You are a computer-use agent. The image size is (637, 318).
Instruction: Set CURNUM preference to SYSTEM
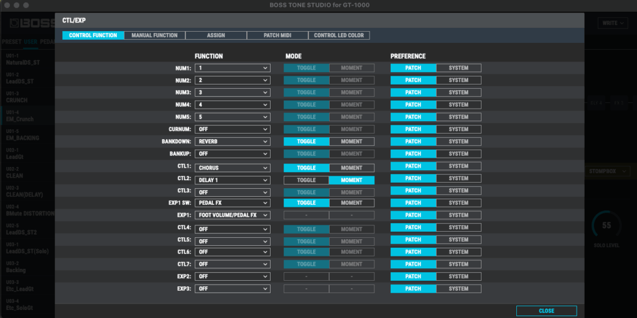pos(458,129)
